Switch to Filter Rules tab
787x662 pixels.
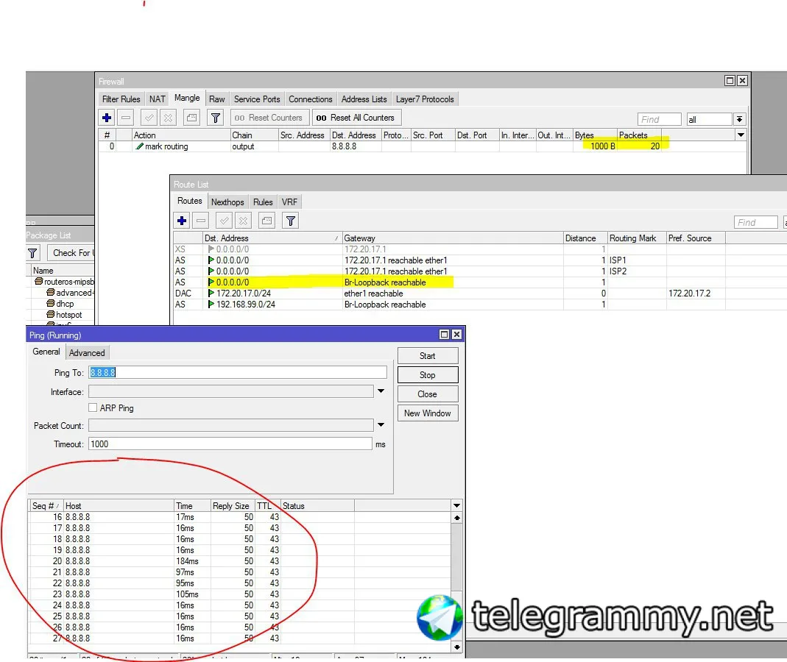click(x=121, y=99)
